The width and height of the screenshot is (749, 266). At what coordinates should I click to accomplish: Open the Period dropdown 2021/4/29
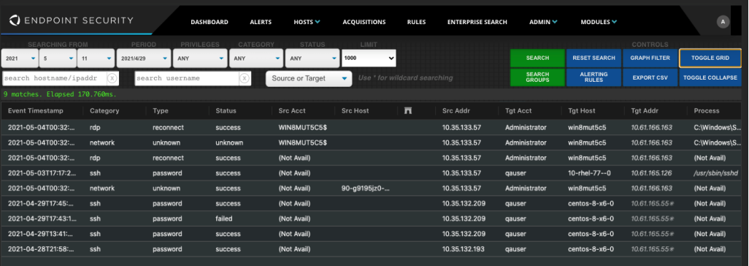144,58
